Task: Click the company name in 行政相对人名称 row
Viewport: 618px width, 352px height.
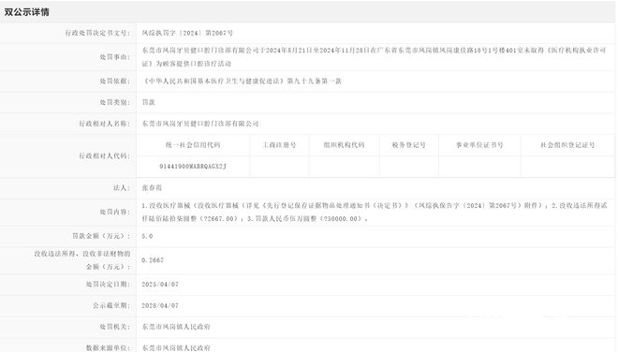Action: click(x=200, y=124)
